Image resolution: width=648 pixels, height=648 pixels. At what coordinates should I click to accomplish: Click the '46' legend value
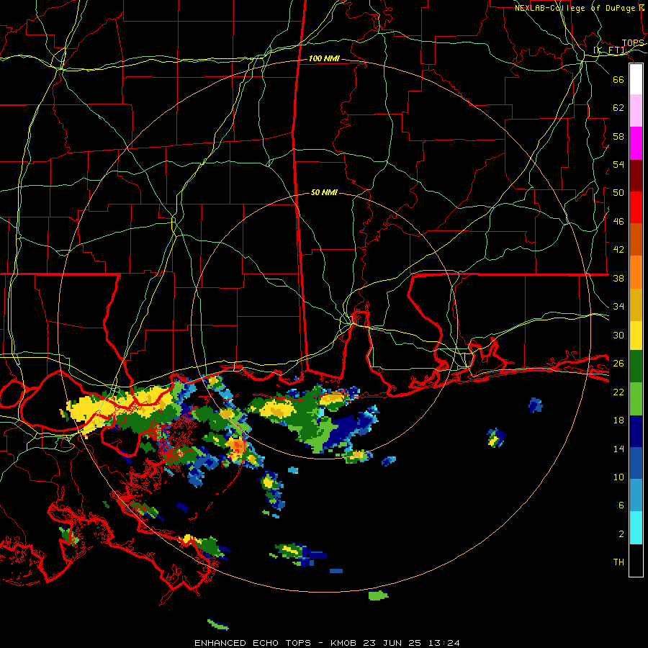tap(618, 222)
